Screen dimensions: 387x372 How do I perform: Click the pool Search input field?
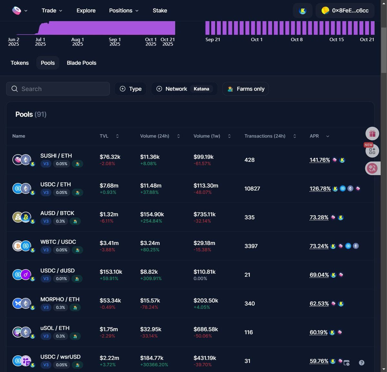58,89
